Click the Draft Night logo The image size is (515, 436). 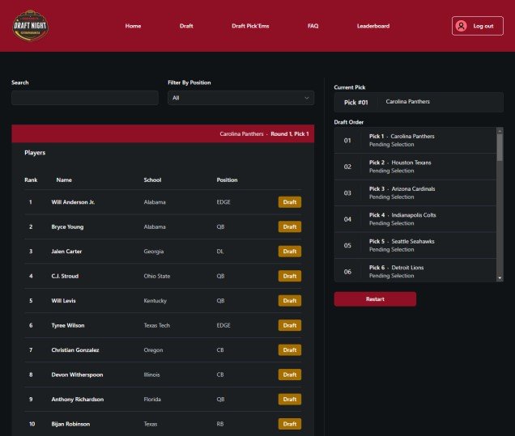pyautogui.click(x=30, y=25)
